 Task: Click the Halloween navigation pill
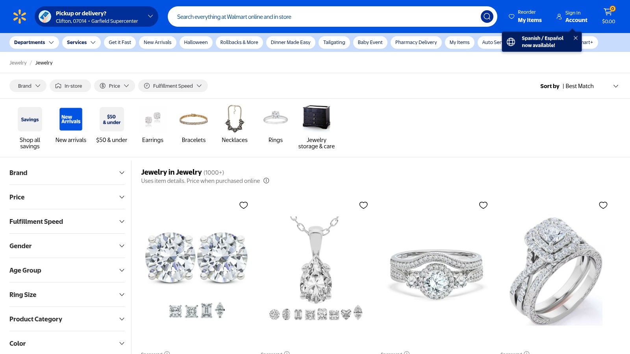[x=196, y=42]
